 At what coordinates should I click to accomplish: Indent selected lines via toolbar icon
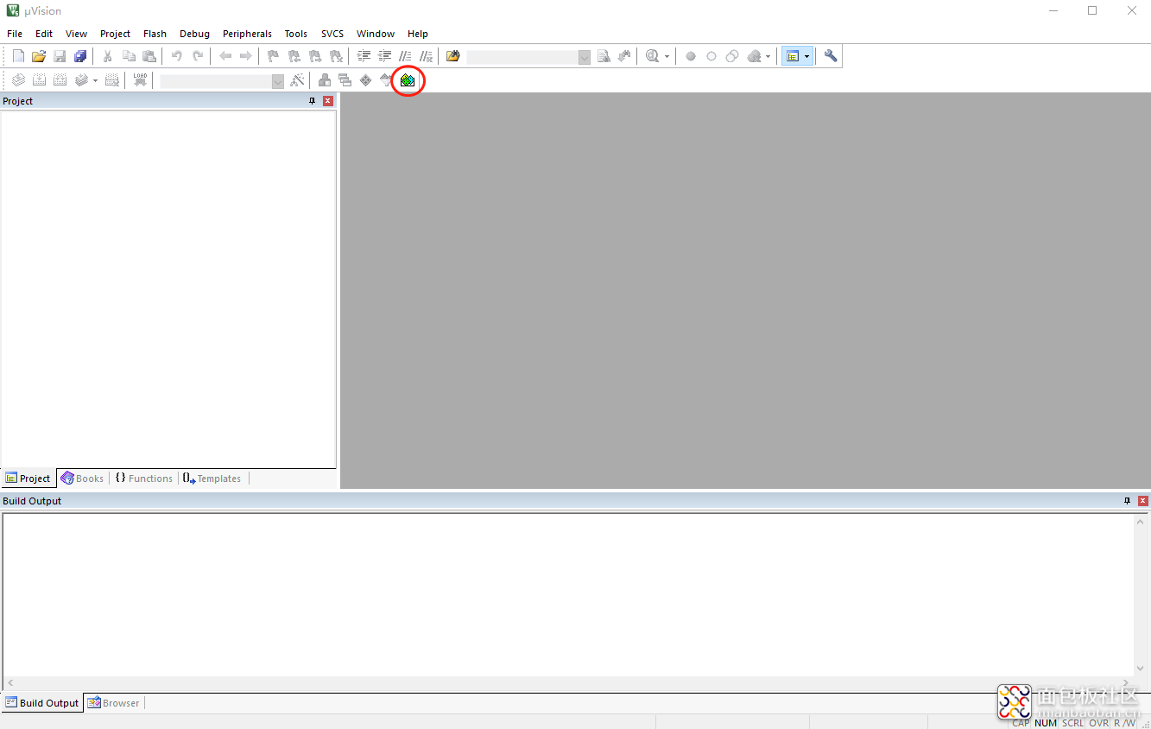point(364,56)
